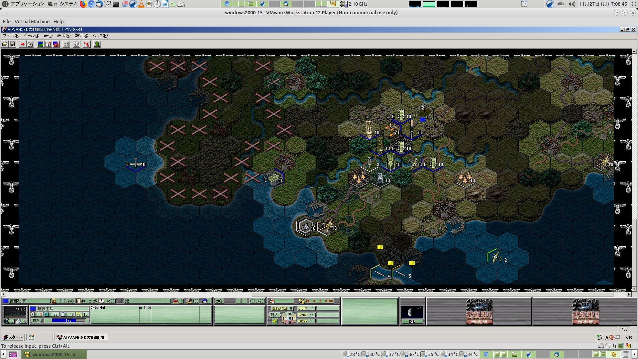Select the hexagonal bunker unit on the coast

tap(305, 227)
